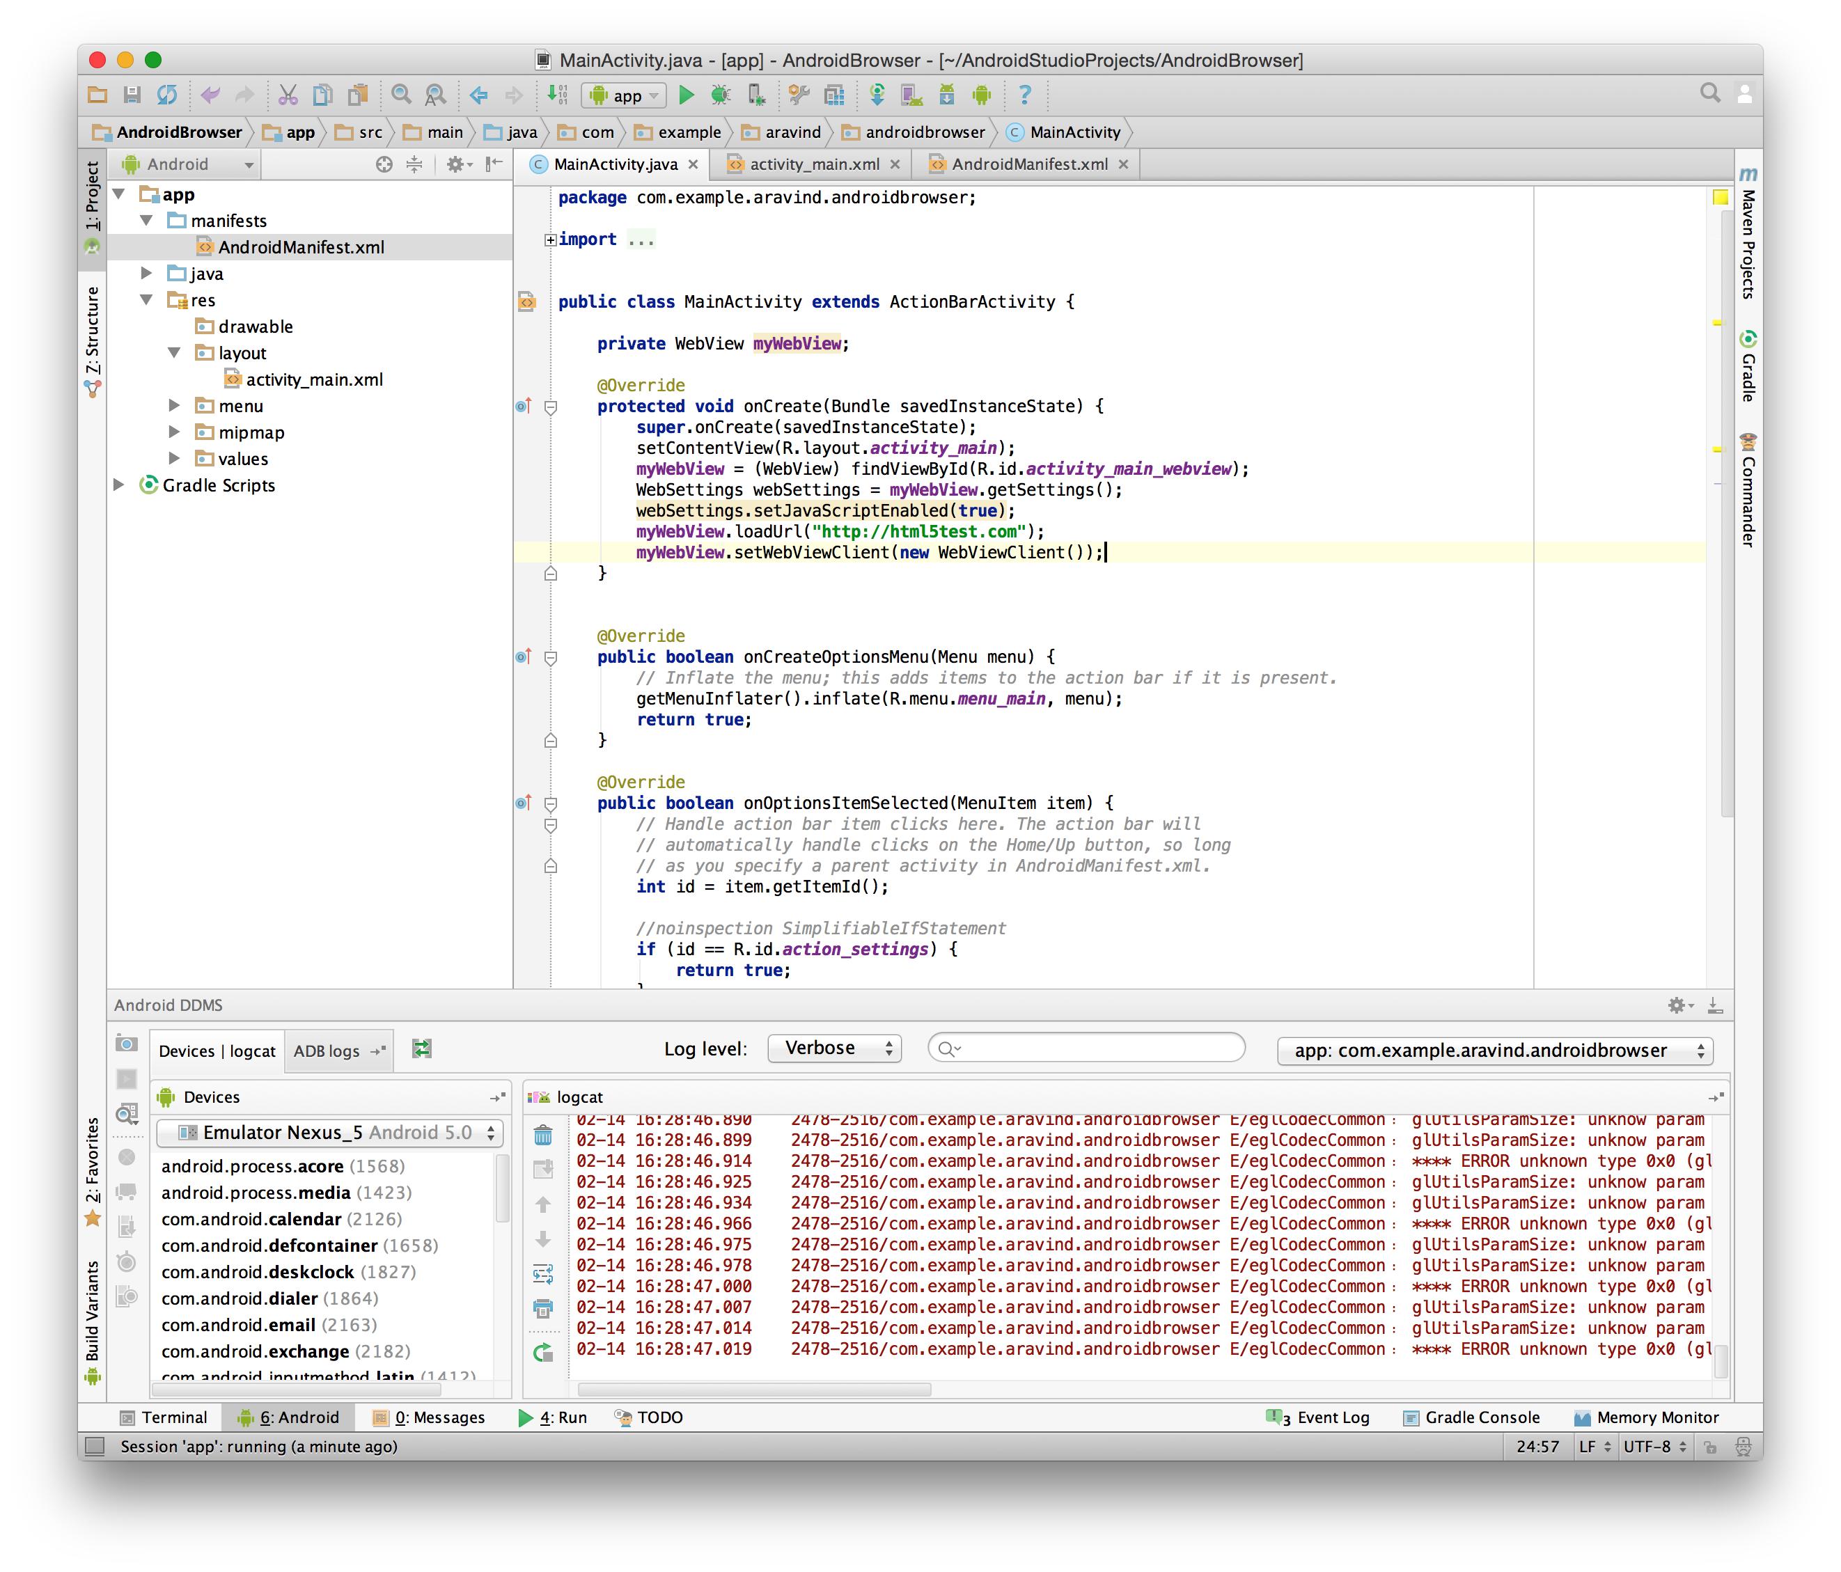1841x1572 pixels.
Task: Expand the java folder in project tree
Action: pos(148,274)
